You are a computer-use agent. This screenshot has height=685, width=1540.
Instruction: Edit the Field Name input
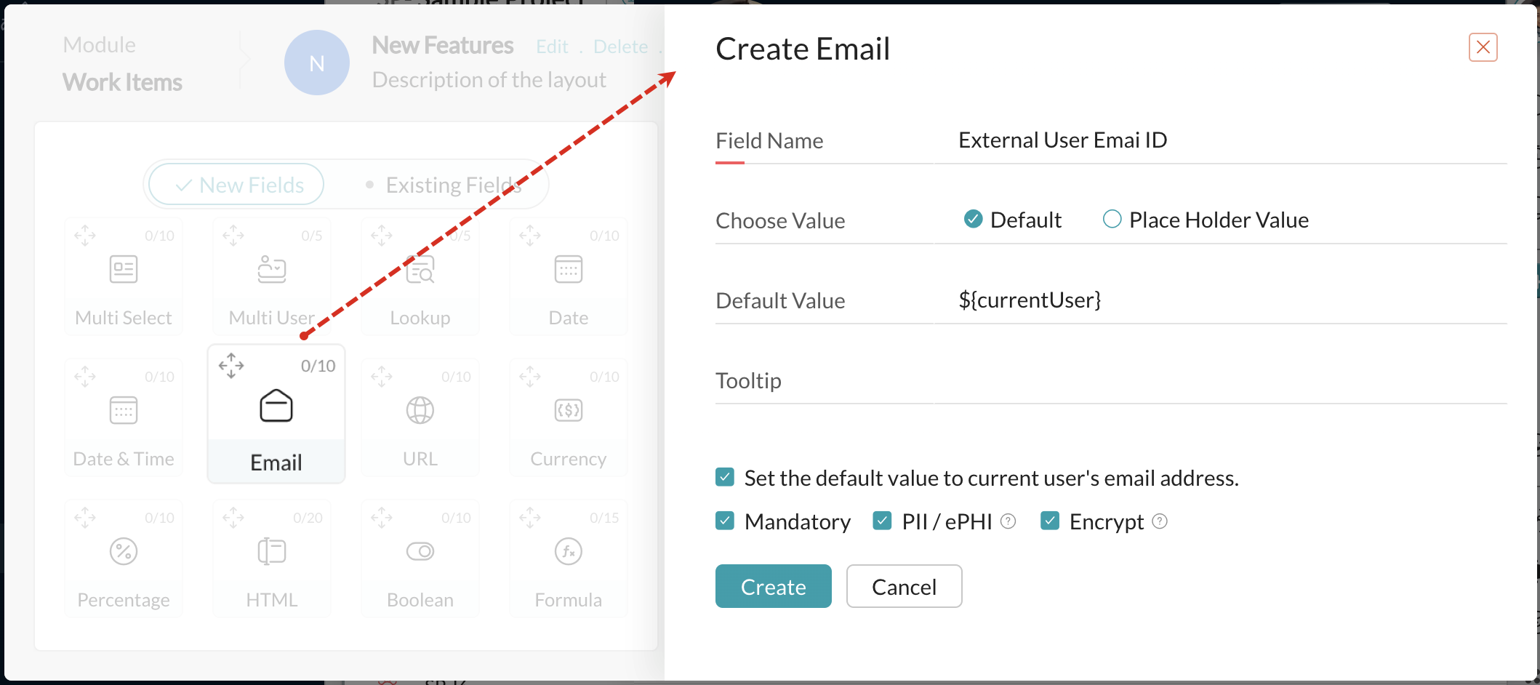coord(1220,140)
